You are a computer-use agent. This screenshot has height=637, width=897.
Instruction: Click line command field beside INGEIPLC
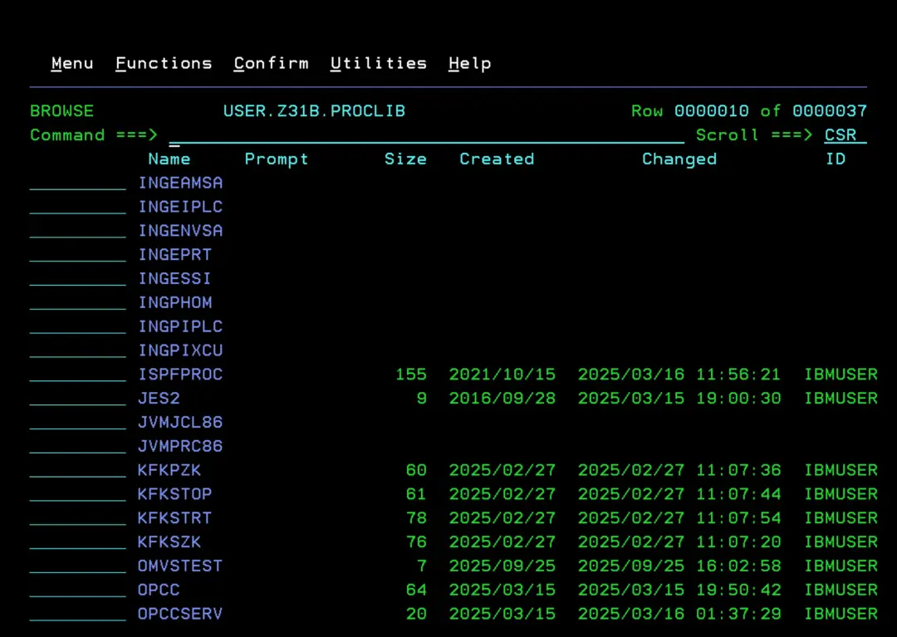78,207
